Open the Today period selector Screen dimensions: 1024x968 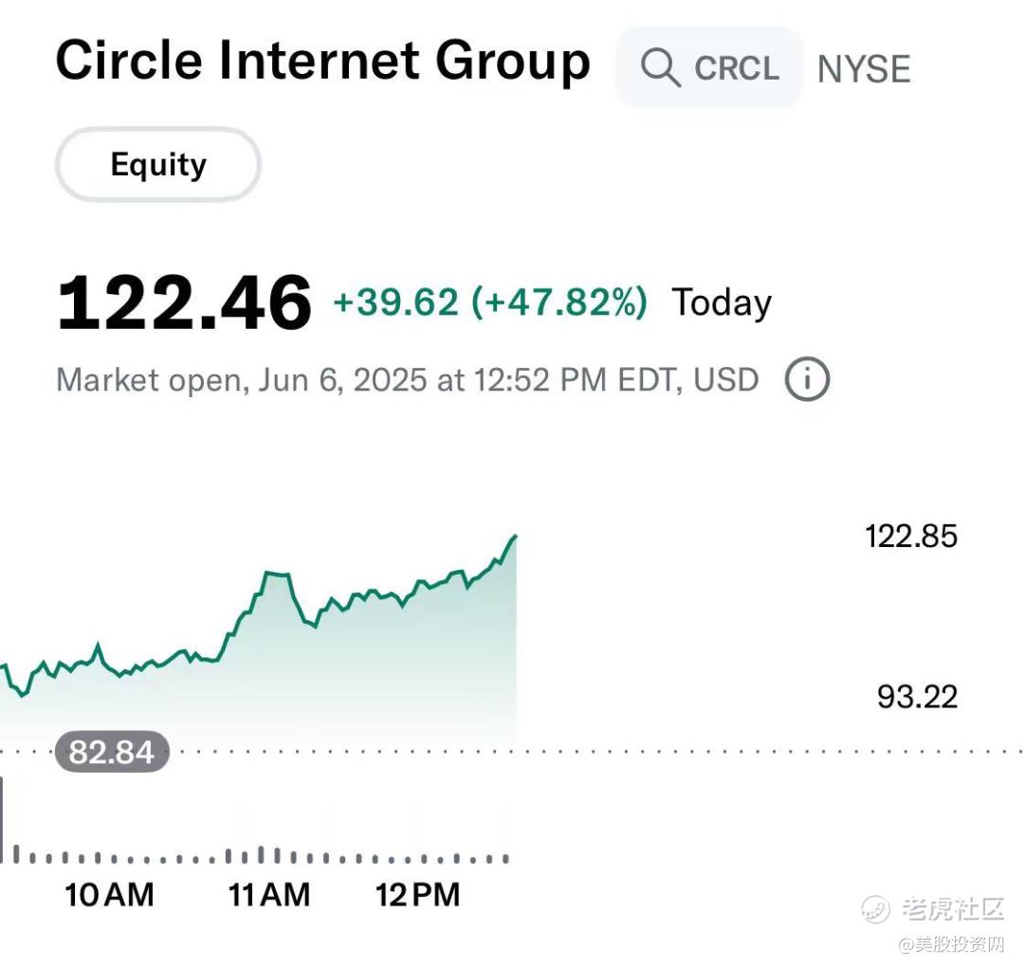point(722,302)
